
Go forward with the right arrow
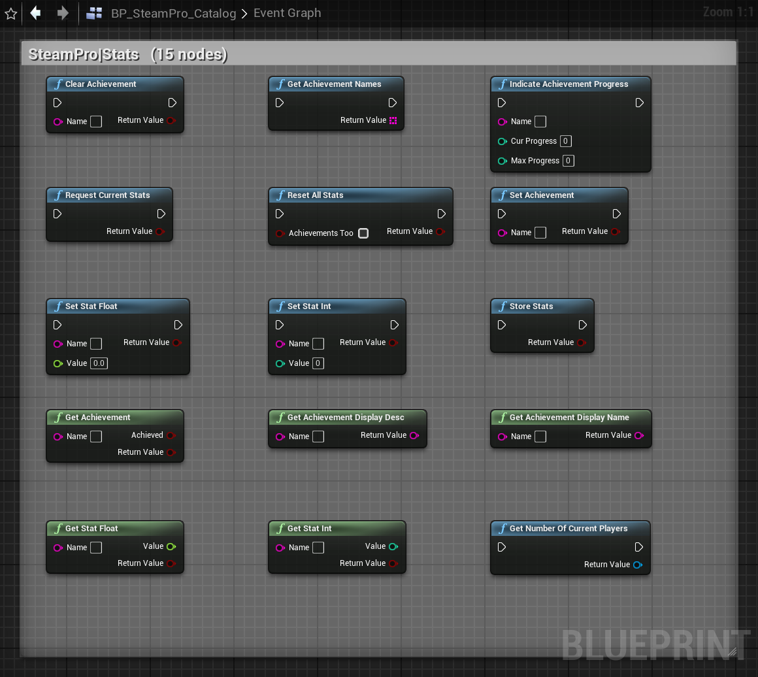point(63,13)
